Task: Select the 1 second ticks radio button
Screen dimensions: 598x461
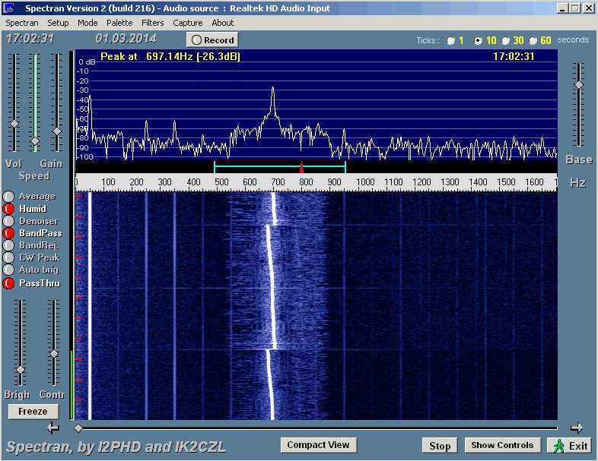Action: (x=450, y=40)
